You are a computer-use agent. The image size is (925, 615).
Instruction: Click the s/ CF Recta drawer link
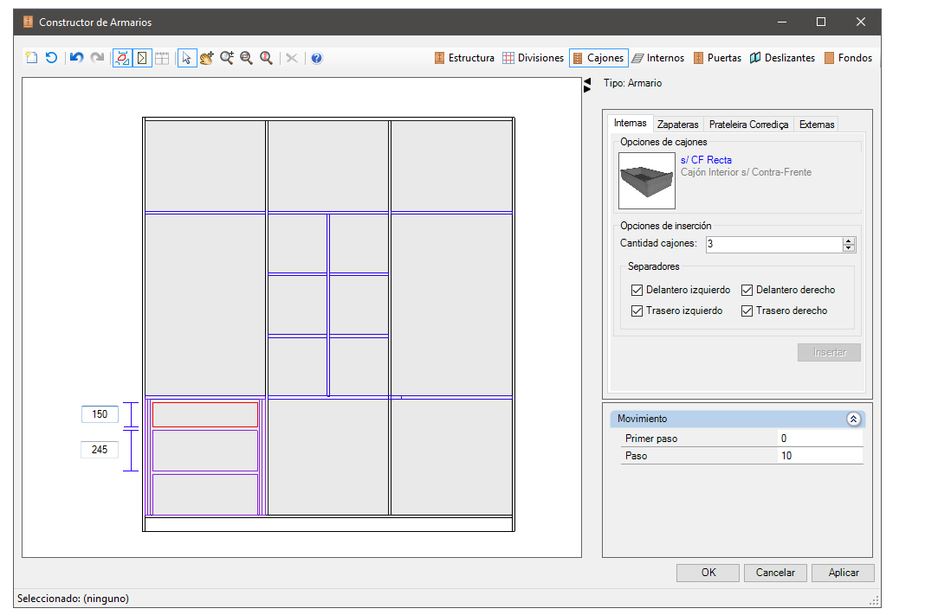pos(706,160)
